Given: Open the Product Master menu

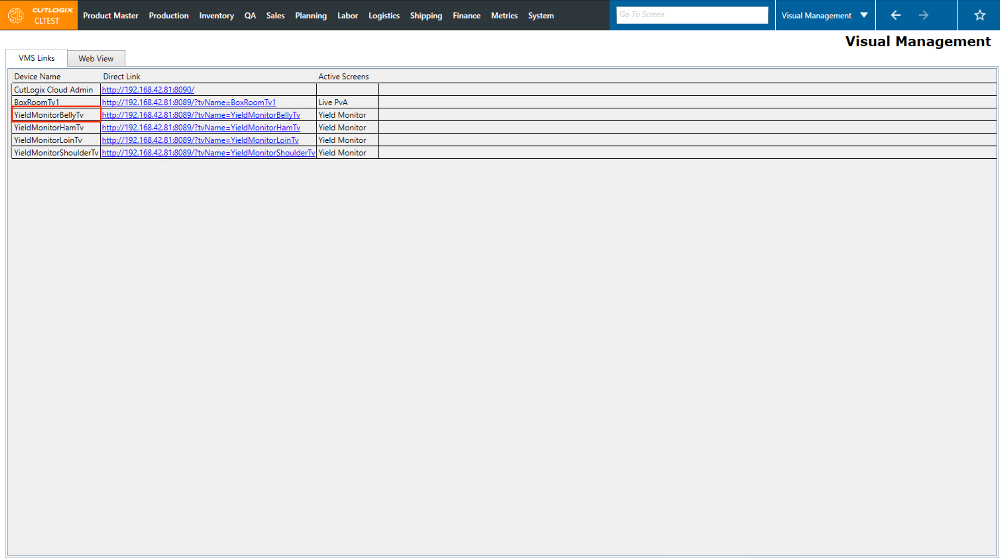Looking at the screenshot, I should click(x=111, y=16).
